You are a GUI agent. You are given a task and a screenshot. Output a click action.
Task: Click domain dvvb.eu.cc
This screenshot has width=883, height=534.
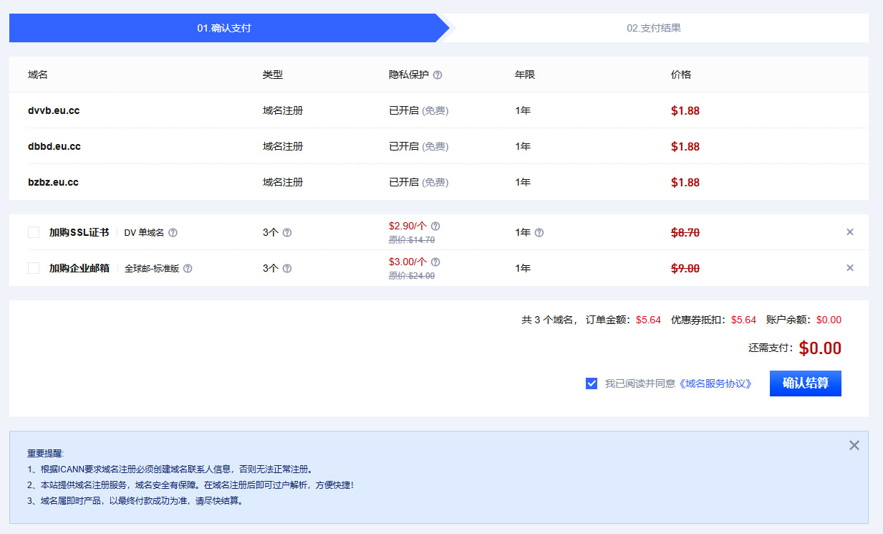(54, 110)
